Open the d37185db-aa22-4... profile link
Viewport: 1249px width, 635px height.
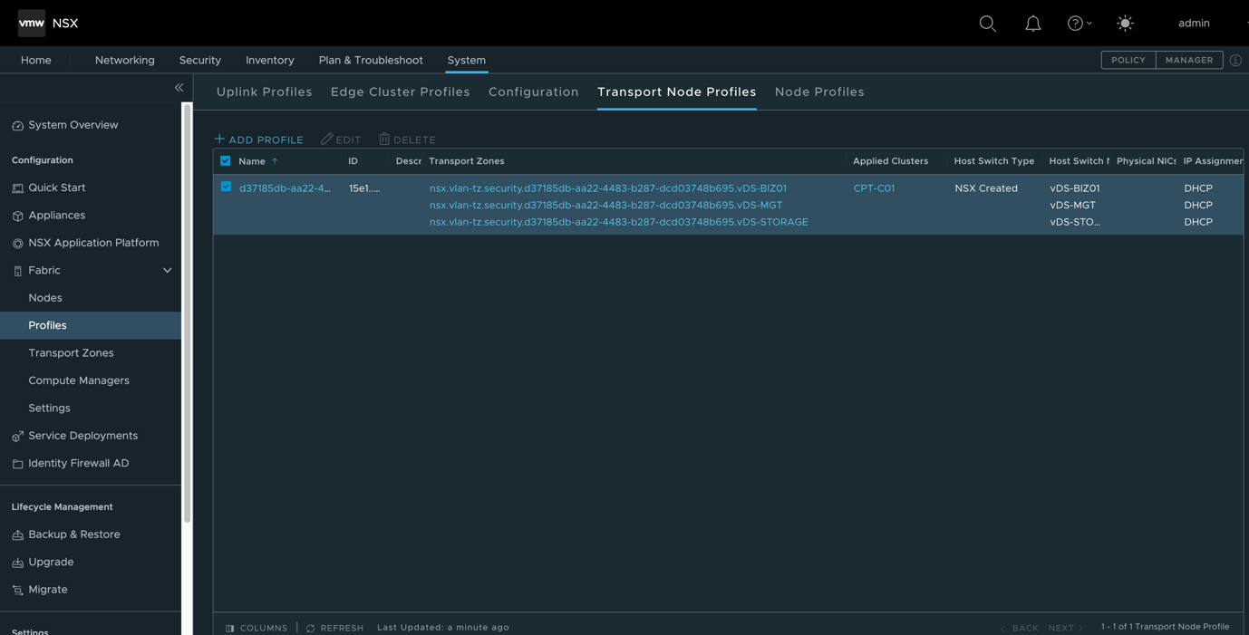285,188
